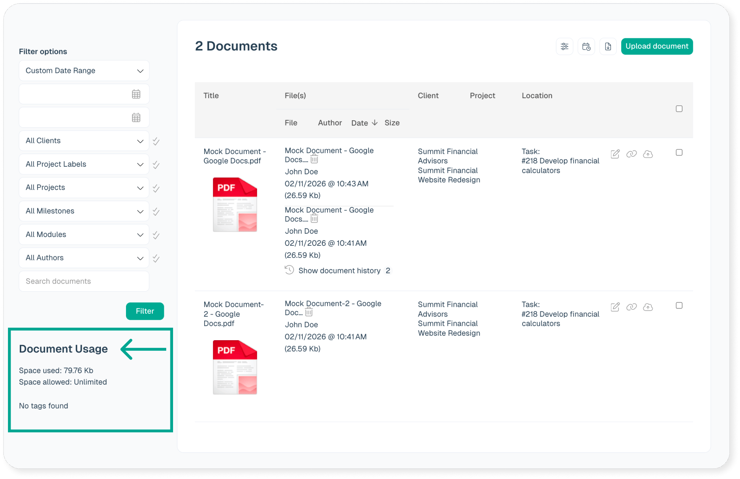
Task: Click the Size column header
Action: (x=392, y=123)
